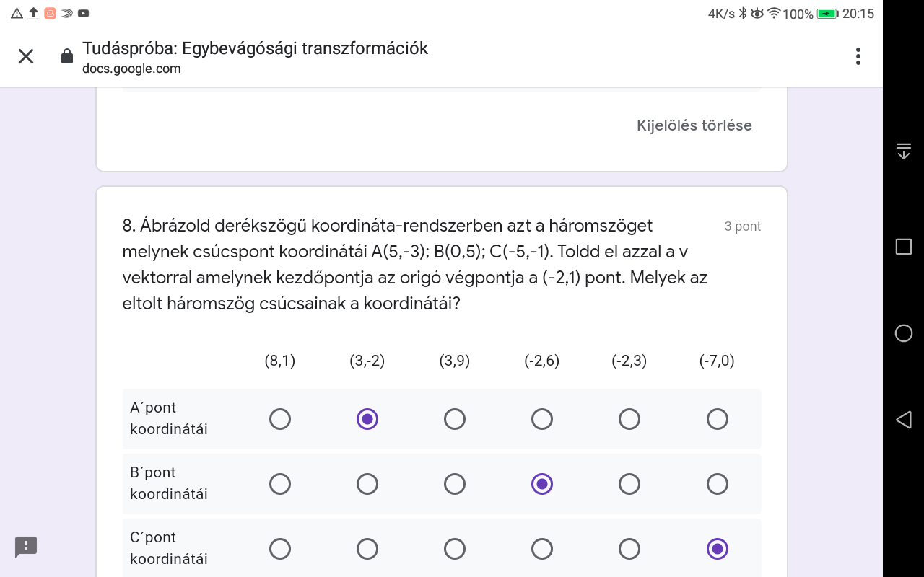Tap the YouTube notification icon in status bar

tap(84, 13)
